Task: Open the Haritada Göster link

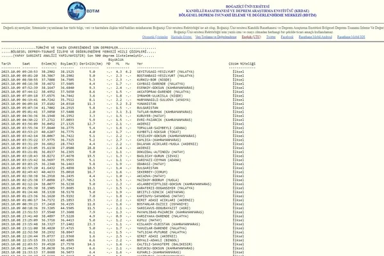Action: (181, 37)
